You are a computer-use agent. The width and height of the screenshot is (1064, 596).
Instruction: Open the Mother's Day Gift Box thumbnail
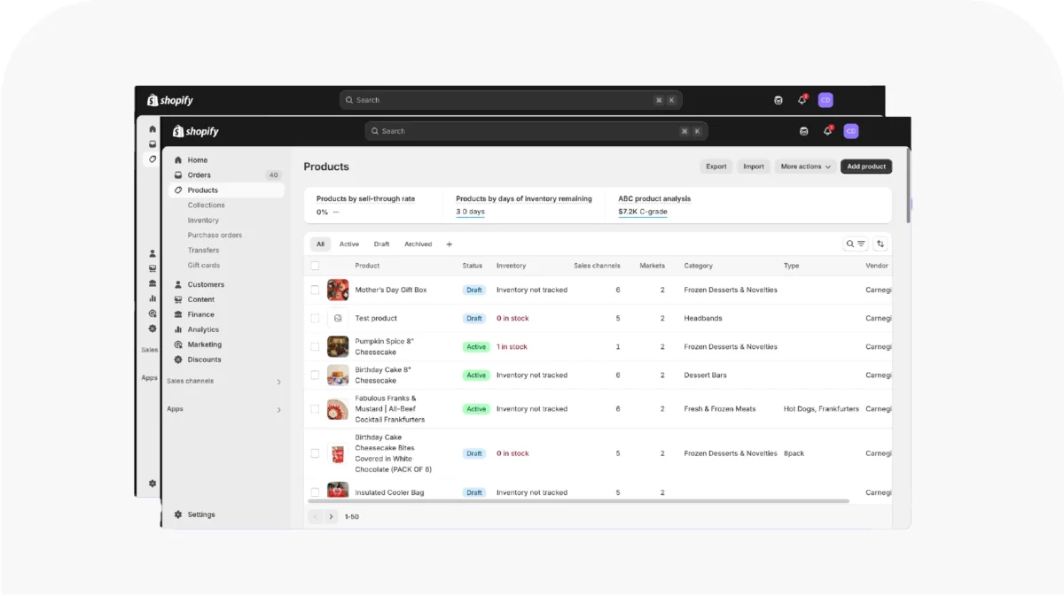pos(338,290)
